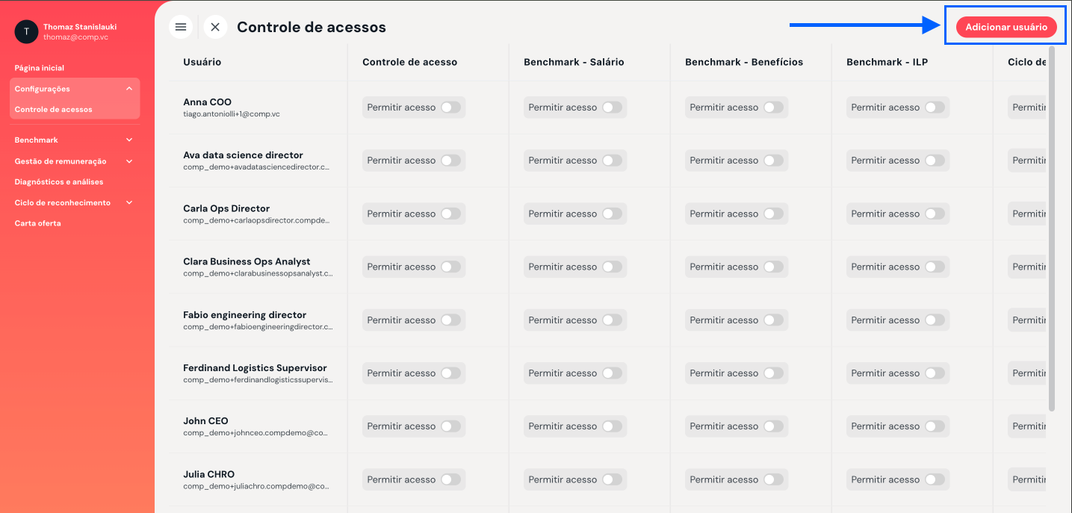Image resolution: width=1072 pixels, height=513 pixels.
Task: Collapse the Configurações section chevron
Action: [x=129, y=89]
